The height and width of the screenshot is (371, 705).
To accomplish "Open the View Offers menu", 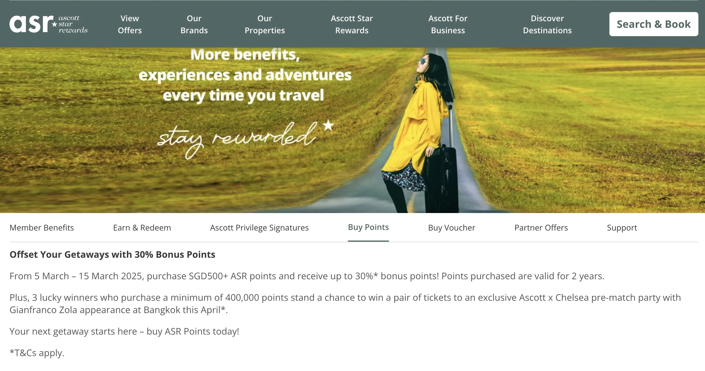I will click(x=130, y=24).
